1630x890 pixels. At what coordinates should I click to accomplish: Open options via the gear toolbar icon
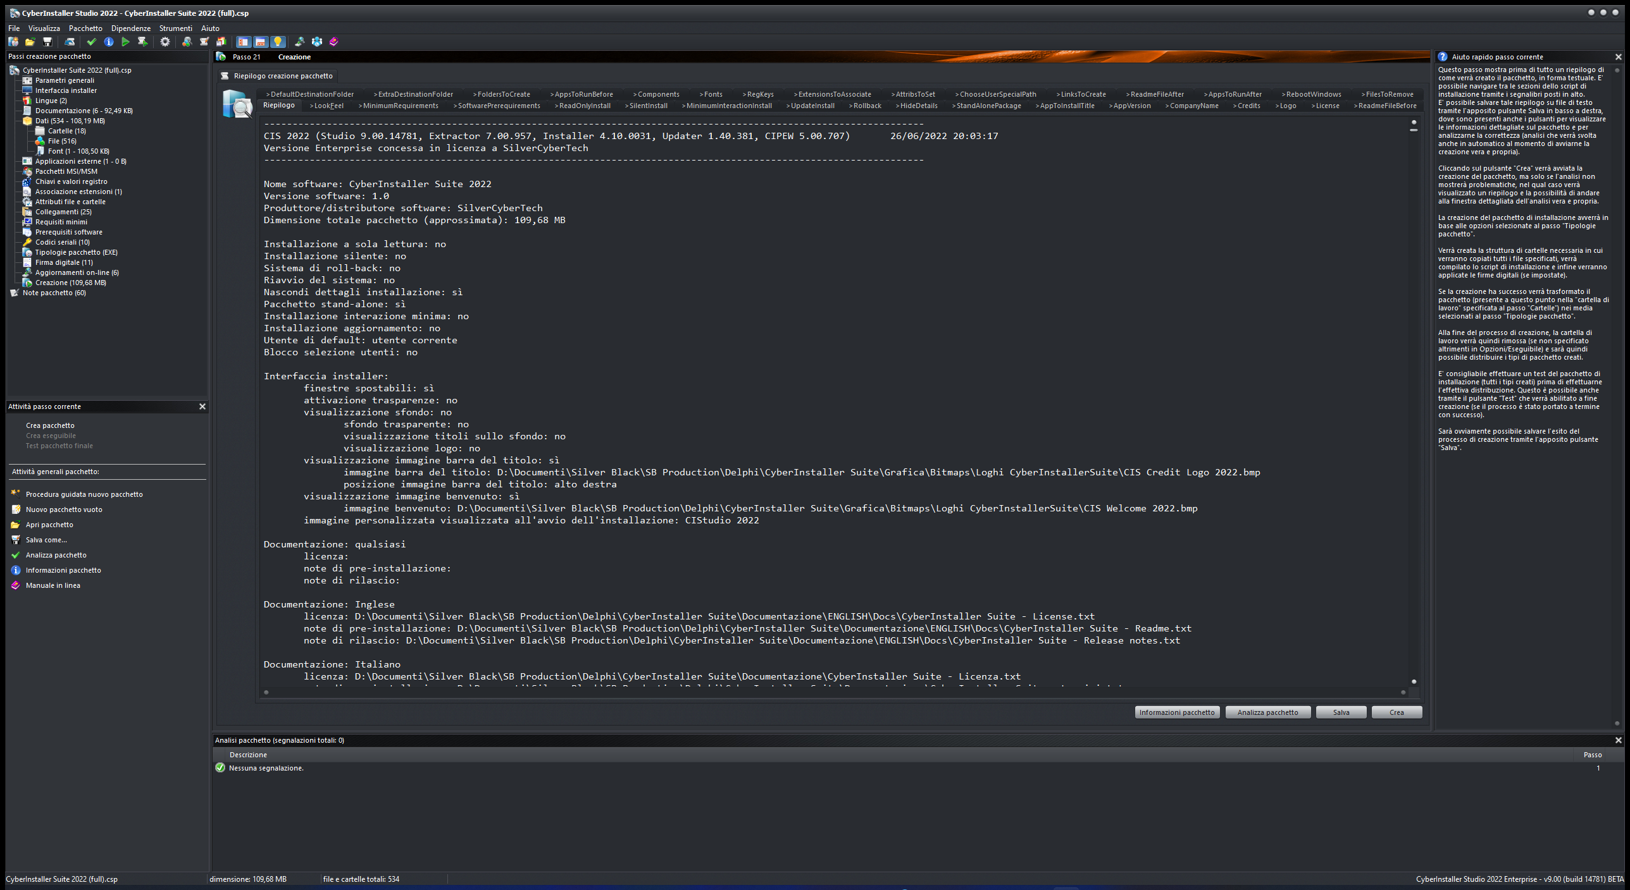[x=165, y=42]
